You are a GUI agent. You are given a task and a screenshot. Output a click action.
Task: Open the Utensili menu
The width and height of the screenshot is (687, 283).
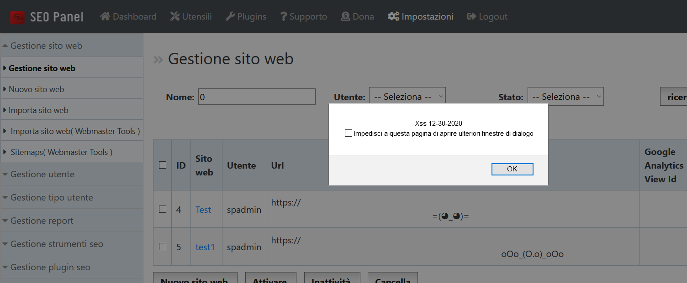(x=191, y=16)
